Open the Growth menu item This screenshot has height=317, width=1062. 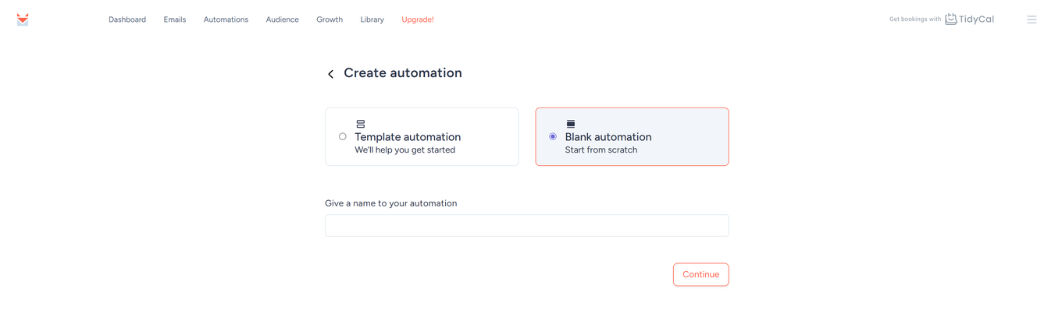click(x=330, y=19)
